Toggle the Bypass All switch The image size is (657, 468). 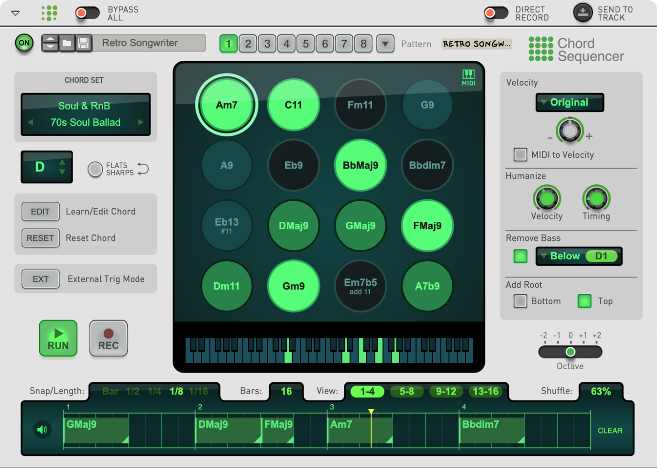[x=87, y=13]
